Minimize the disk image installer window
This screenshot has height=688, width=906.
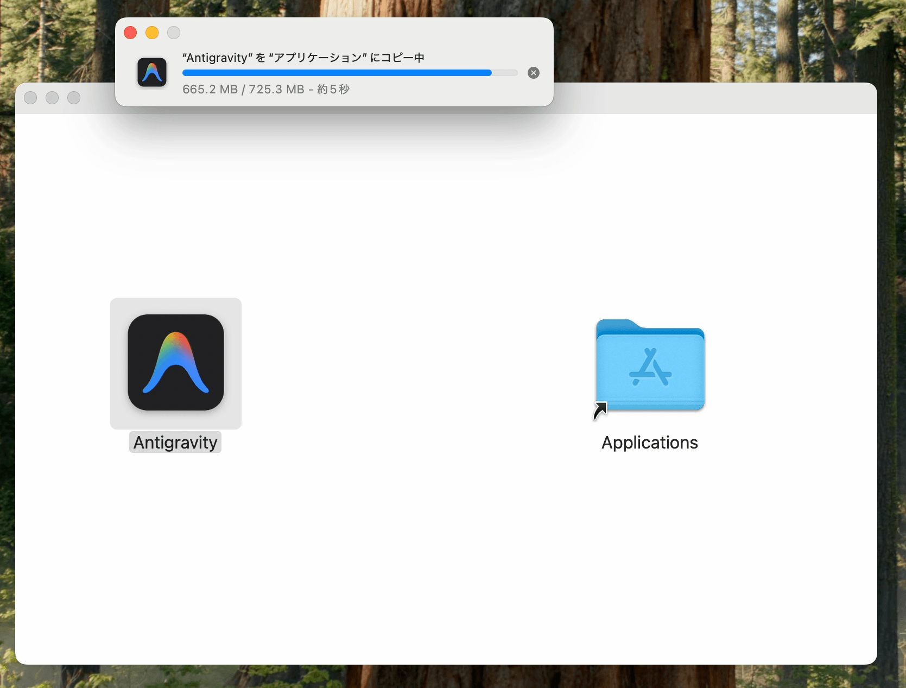52,98
